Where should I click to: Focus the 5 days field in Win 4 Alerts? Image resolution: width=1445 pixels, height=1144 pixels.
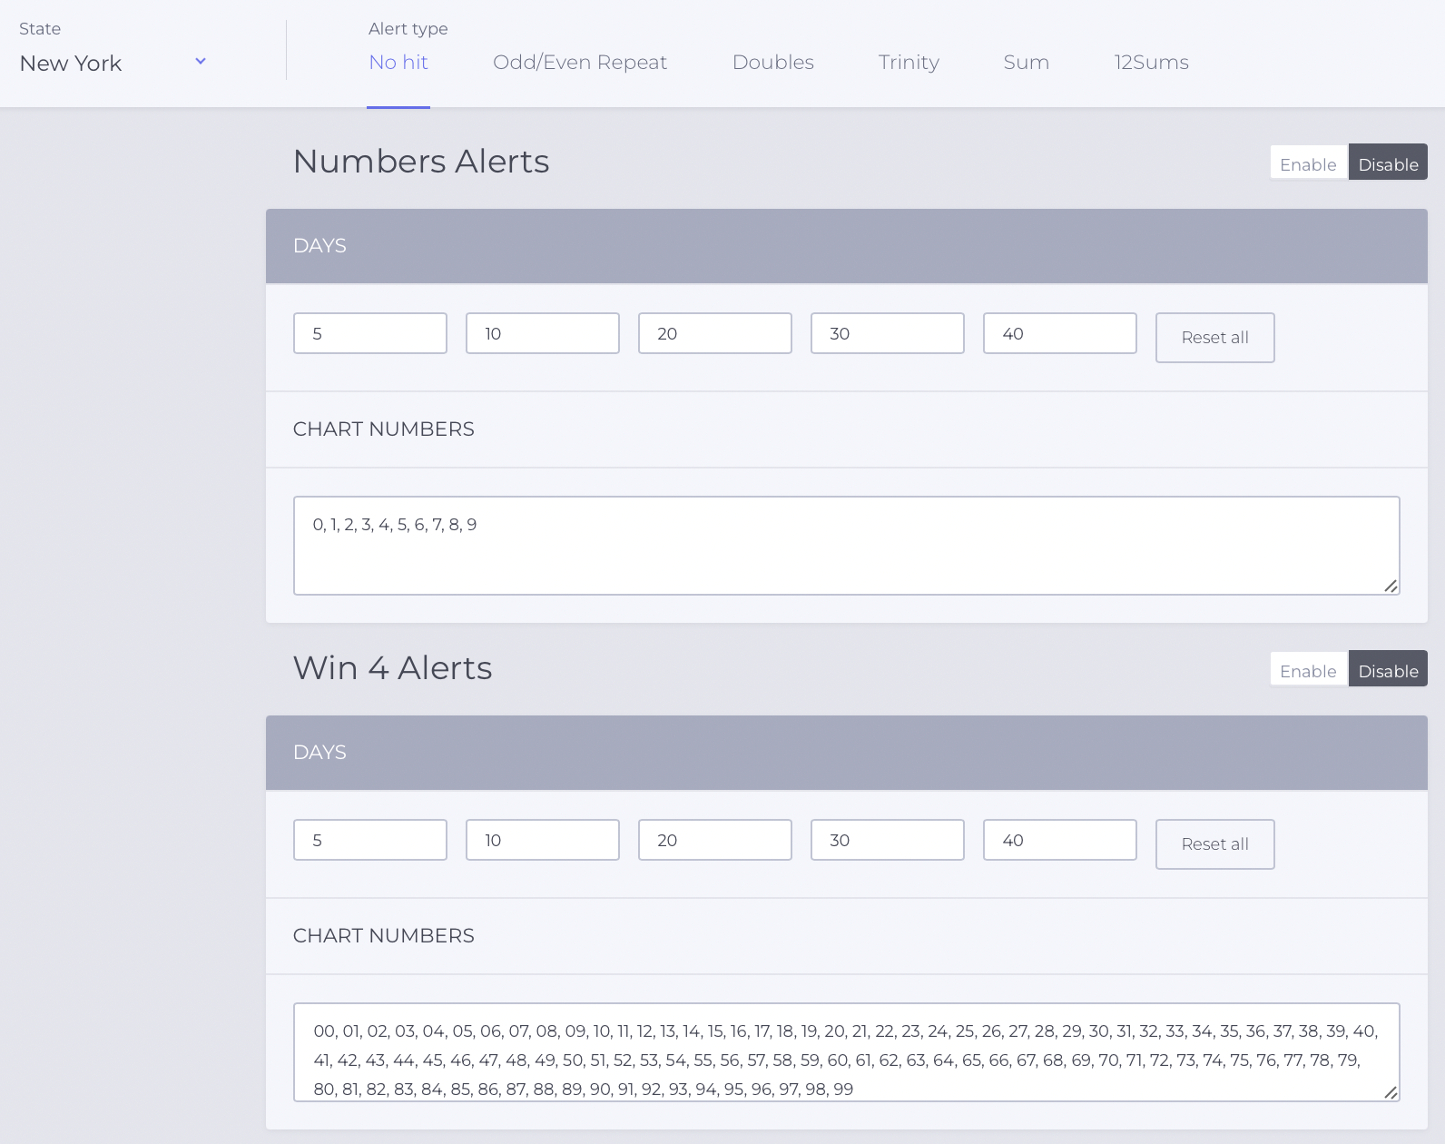pos(370,840)
